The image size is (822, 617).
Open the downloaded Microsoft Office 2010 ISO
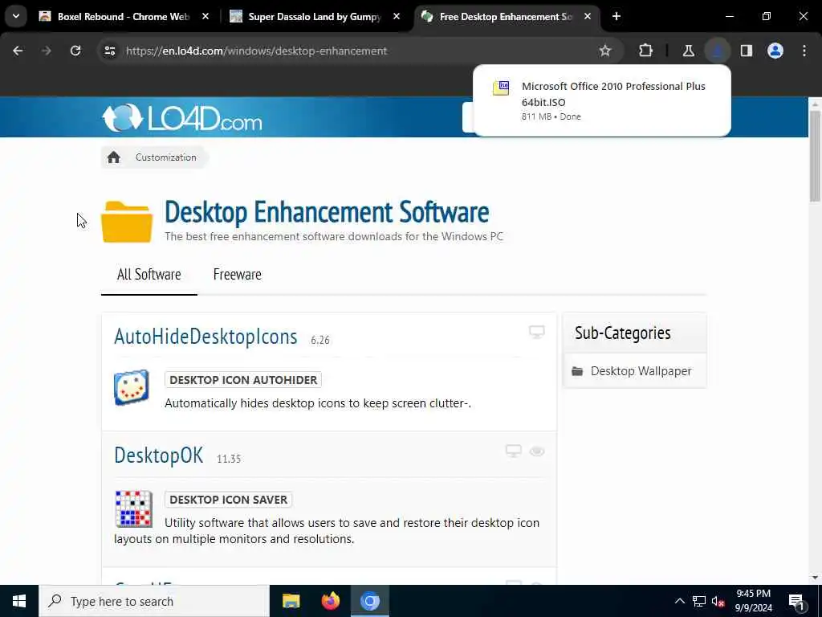tap(602, 100)
